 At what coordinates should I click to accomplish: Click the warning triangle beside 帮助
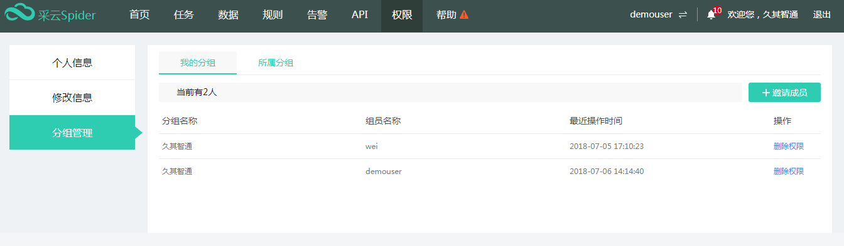tap(464, 14)
